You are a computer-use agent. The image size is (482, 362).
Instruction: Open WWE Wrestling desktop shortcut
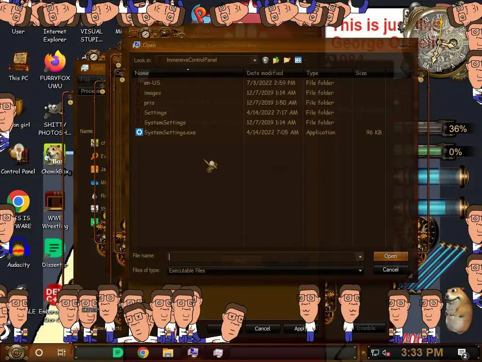[x=55, y=210]
